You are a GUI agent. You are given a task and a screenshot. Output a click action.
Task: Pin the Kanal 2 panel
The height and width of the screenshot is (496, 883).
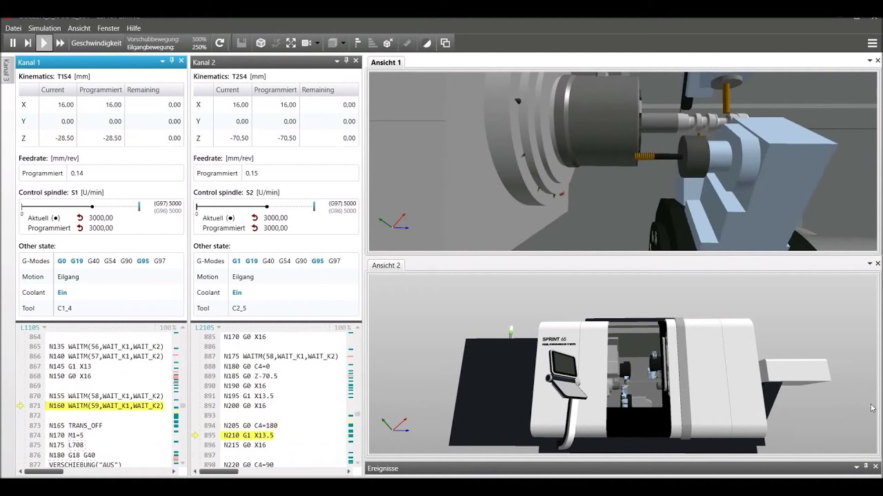(346, 61)
